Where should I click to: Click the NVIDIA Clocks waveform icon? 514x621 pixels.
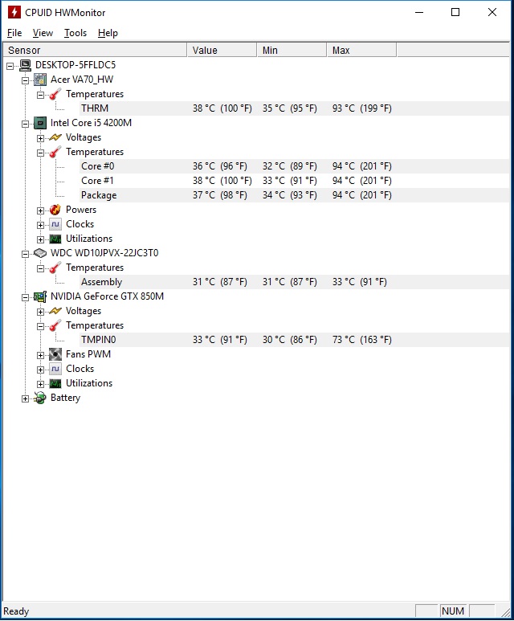click(55, 369)
